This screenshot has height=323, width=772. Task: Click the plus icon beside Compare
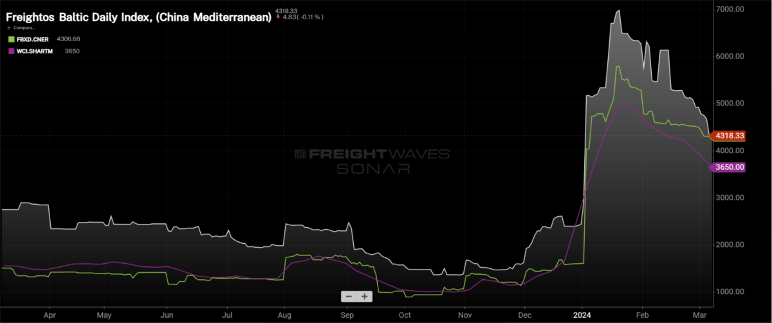click(9, 28)
